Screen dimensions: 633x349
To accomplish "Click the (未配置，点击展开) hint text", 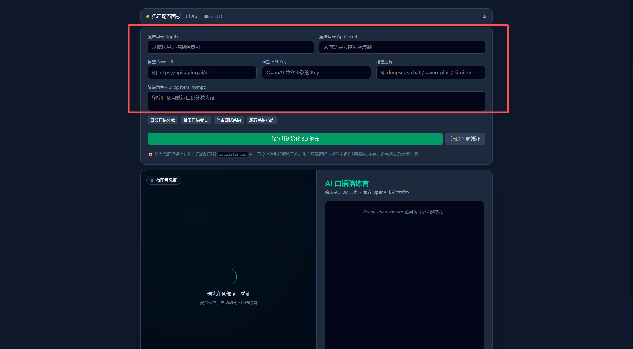I will tap(204, 16).
